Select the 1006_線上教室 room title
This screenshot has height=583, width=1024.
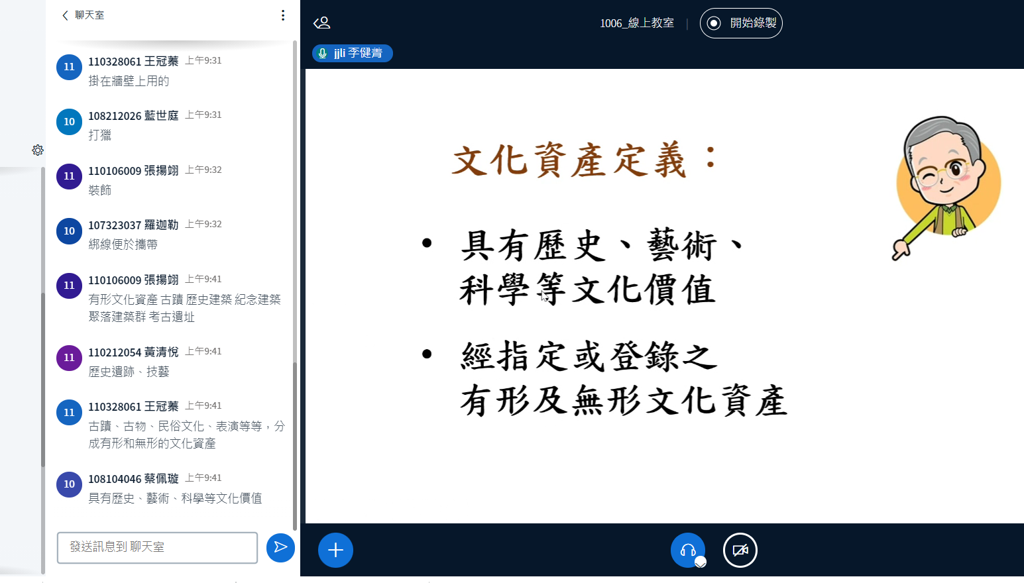[636, 23]
